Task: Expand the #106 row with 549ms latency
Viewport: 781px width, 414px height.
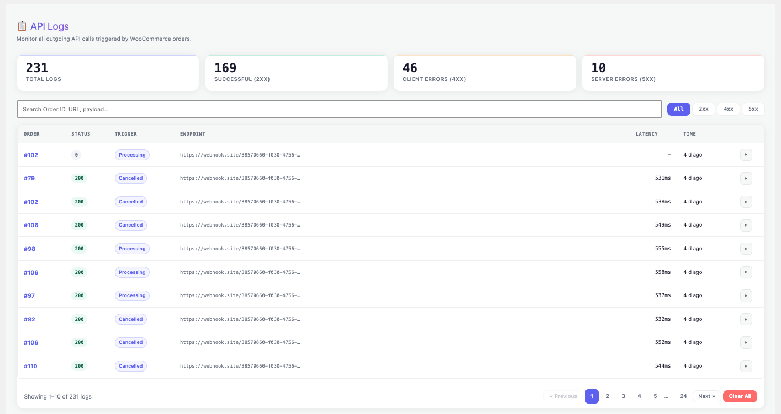Action: click(x=746, y=225)
